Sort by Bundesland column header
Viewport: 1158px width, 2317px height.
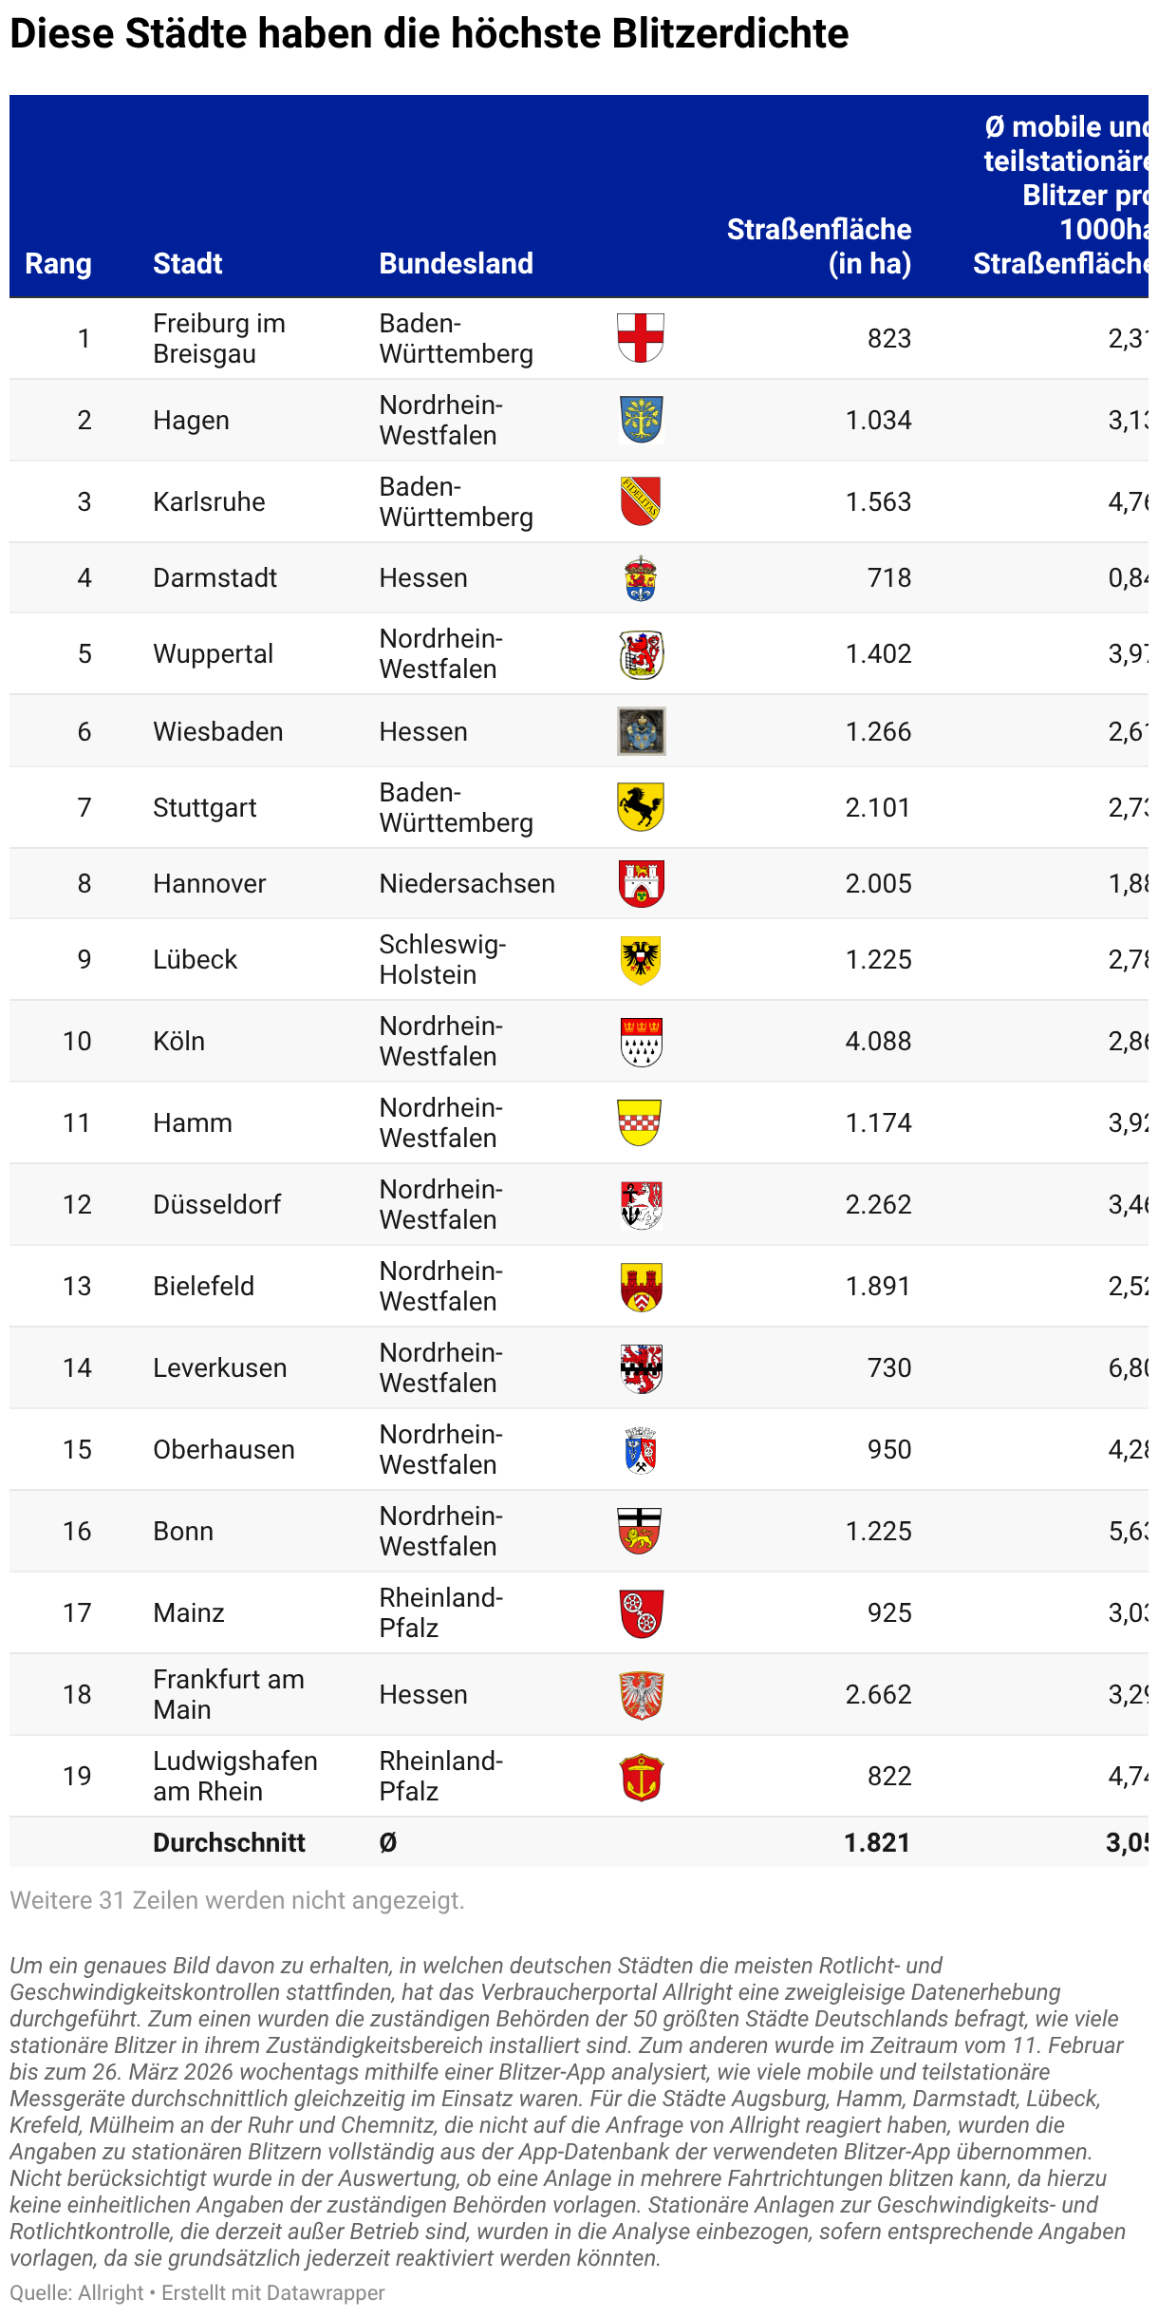click(x=457, y=263)
